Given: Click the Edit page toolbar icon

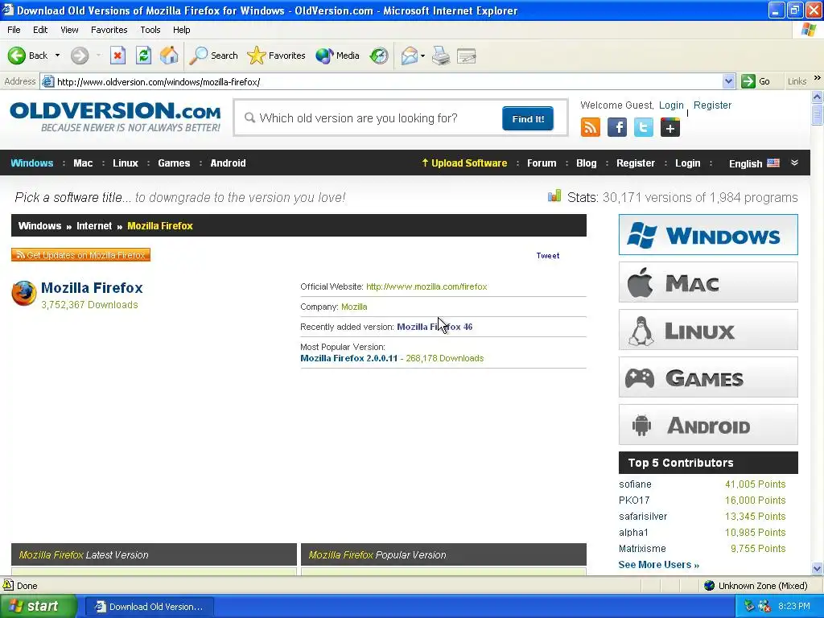Looking at the screenshot, I should 466,56.
